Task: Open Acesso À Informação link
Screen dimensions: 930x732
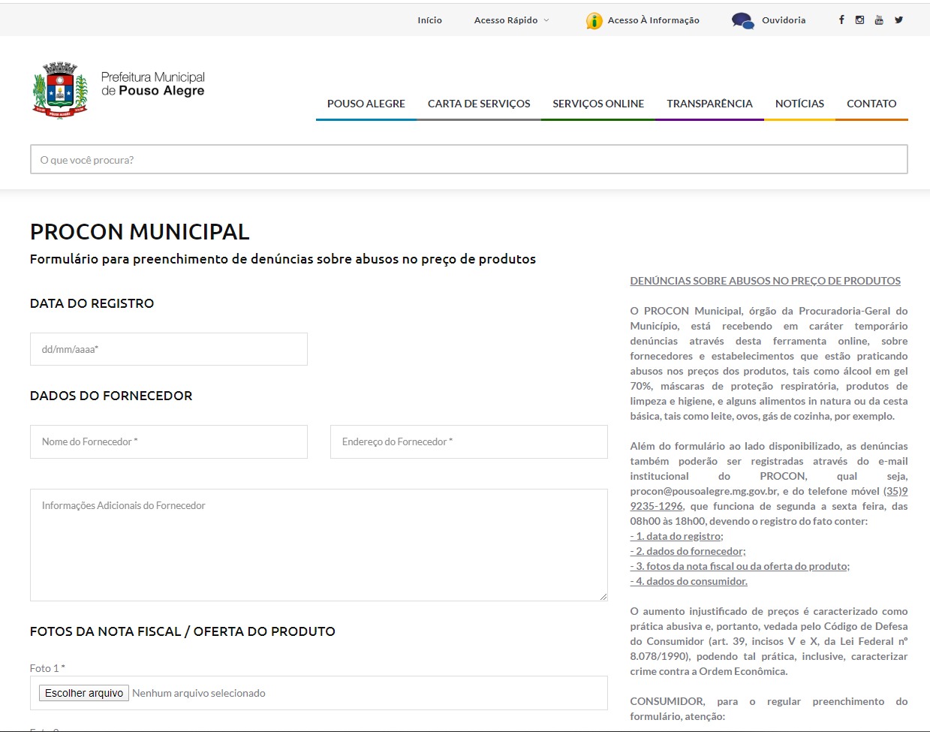Action: [653, 20]
